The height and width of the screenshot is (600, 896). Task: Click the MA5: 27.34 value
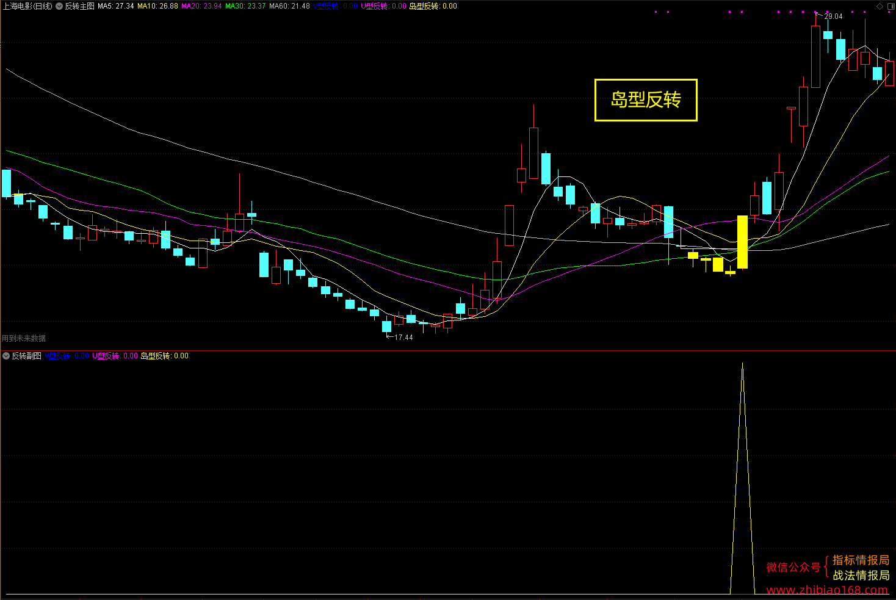coord(116,6)
